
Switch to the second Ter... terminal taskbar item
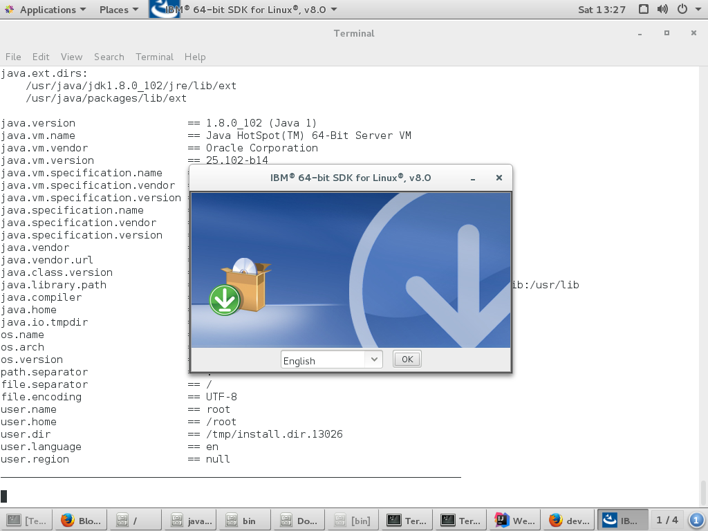pos(461,521)
